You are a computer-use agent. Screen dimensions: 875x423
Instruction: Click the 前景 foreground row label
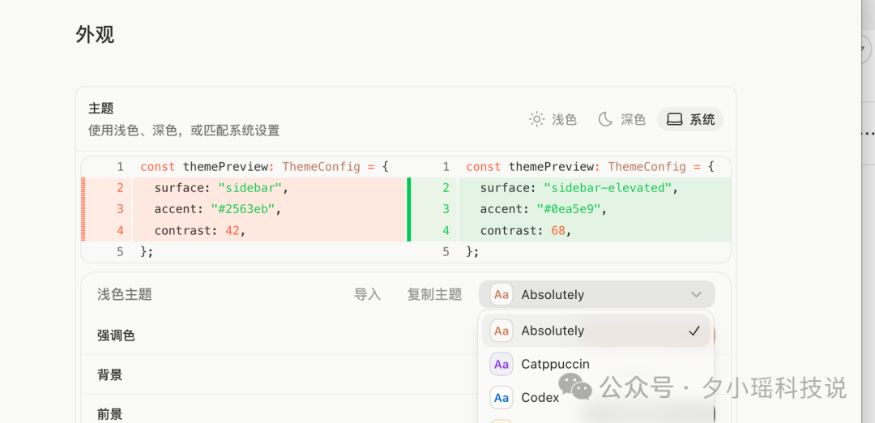(x=110, y=414)
